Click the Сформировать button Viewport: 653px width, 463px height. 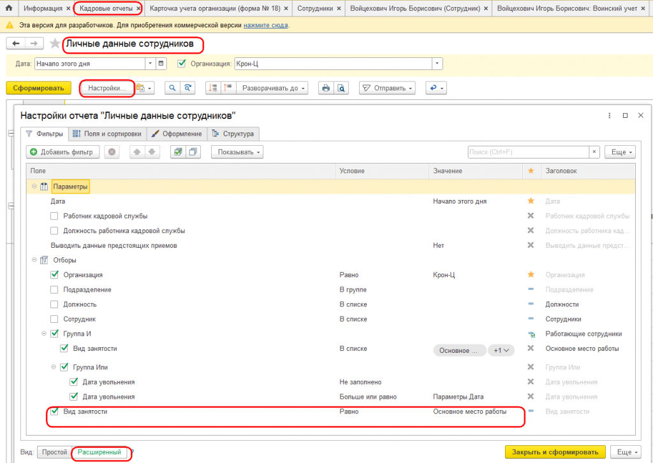tap(38, 88)
